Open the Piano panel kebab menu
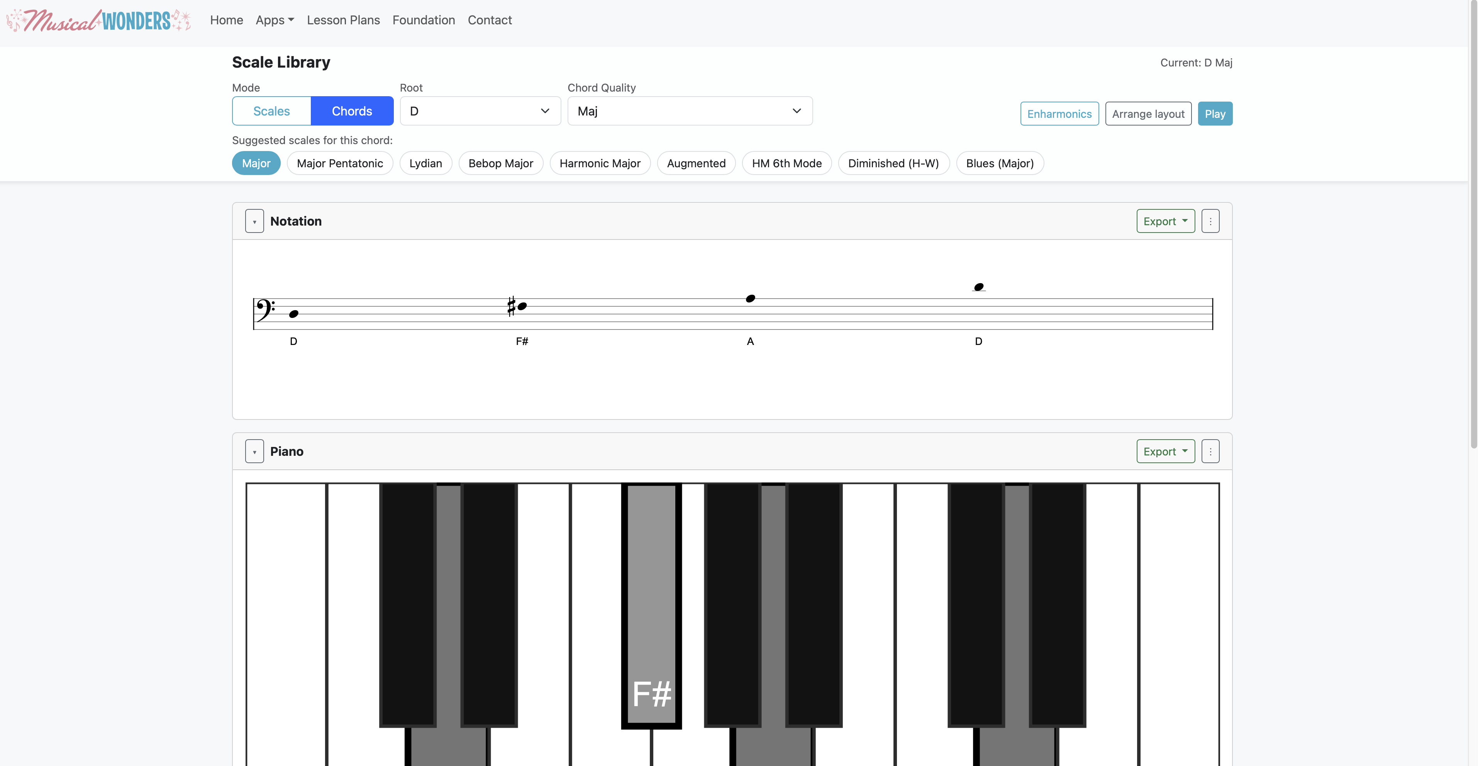This screenshot has height=766, width=1478. click(x=1210, y=451)
